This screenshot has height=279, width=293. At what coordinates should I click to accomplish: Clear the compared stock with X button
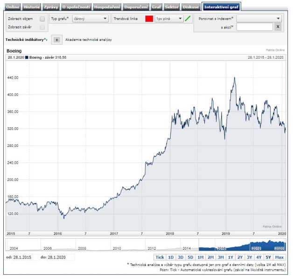277,27
